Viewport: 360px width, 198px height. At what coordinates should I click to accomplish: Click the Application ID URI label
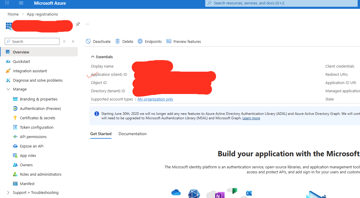point(341,83)
